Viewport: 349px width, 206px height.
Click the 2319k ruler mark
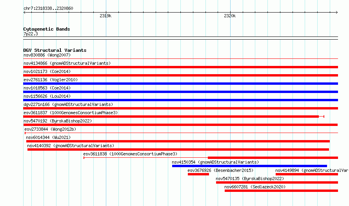(105, 16)
